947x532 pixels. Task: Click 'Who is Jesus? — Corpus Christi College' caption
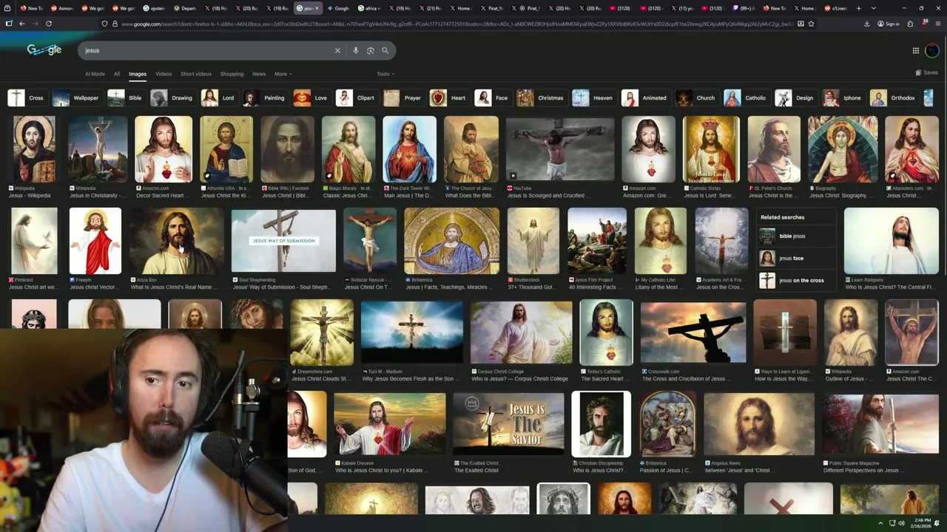click(x=520, y=379)
